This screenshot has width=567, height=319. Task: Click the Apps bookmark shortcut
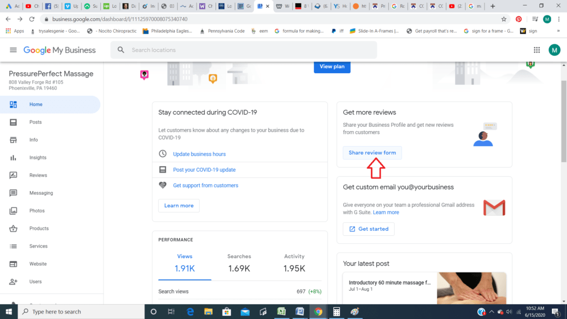(15, 31)
